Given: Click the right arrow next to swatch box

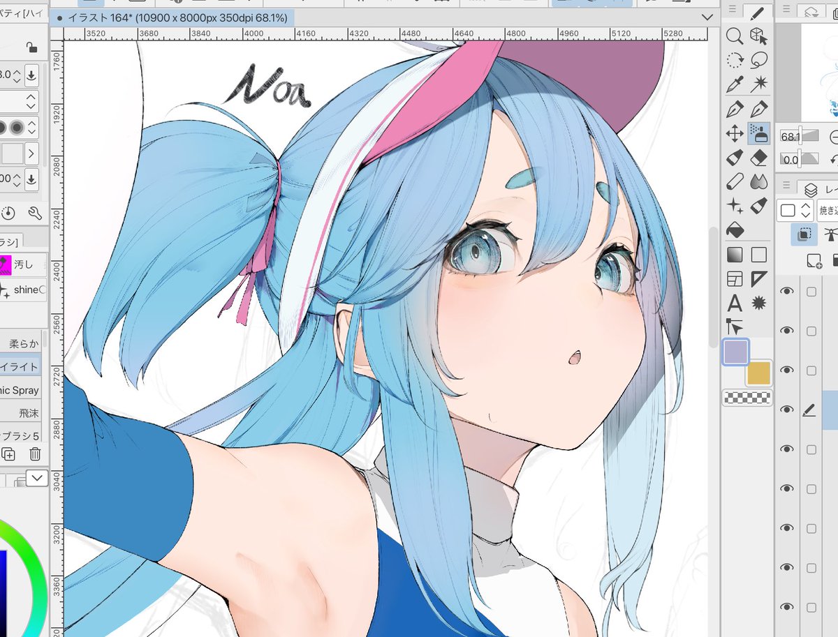Looking at the screenshot, I should (32, 153).
